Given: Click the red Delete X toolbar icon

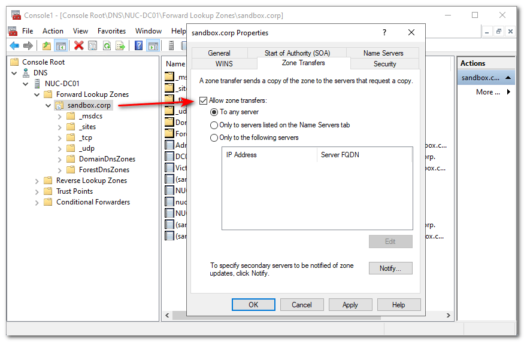Looking at the screenshot, I should (x=78, y=45).
